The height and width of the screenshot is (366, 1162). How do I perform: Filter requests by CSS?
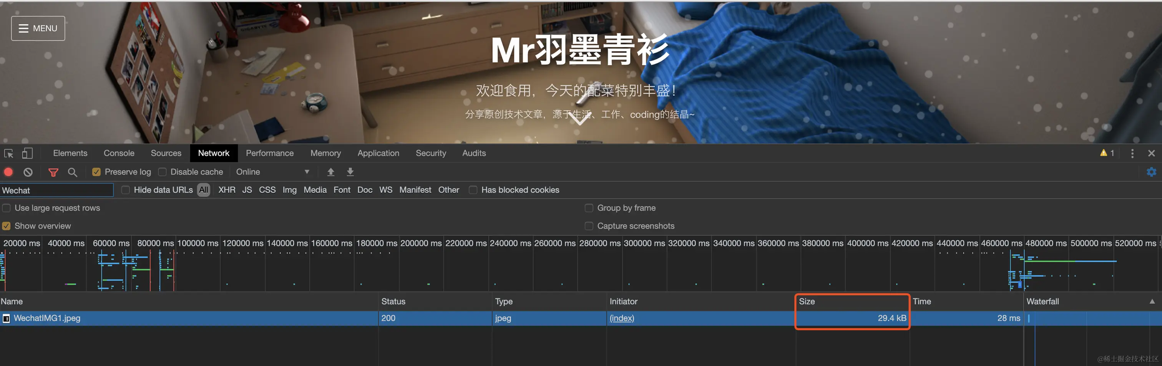(267, 190)
